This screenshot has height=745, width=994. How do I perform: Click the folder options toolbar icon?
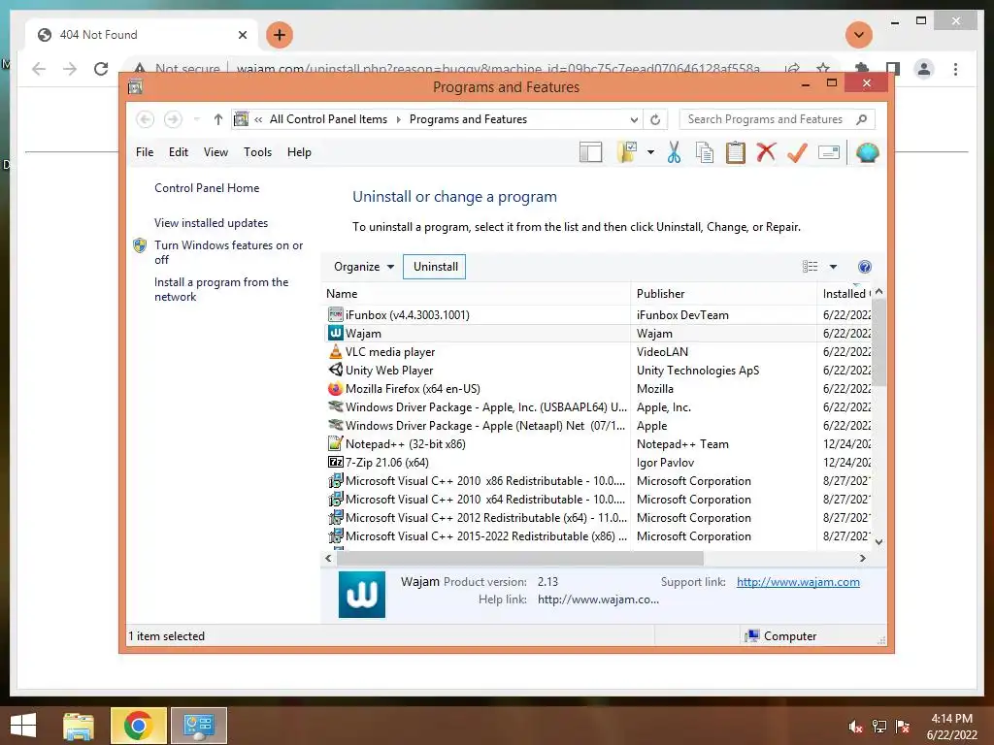(x=626, y=152)
